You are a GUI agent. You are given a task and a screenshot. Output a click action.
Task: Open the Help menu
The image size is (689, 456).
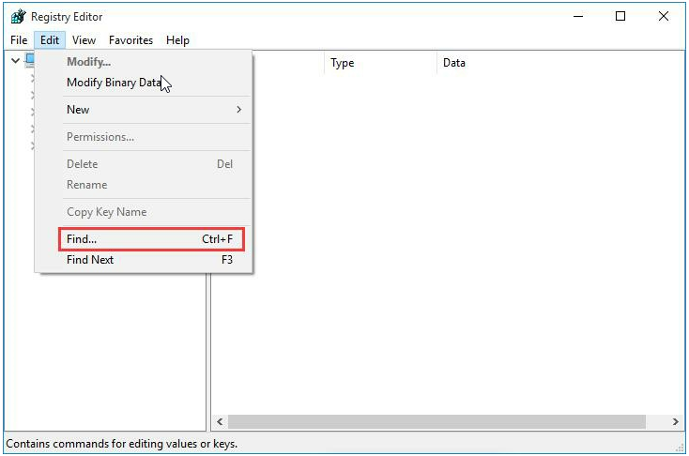point(177,40)
